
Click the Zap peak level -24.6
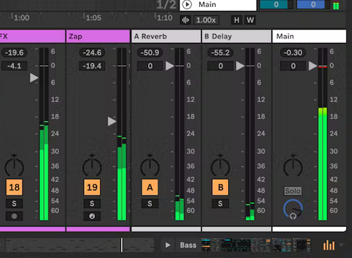[x=92, y=53]
